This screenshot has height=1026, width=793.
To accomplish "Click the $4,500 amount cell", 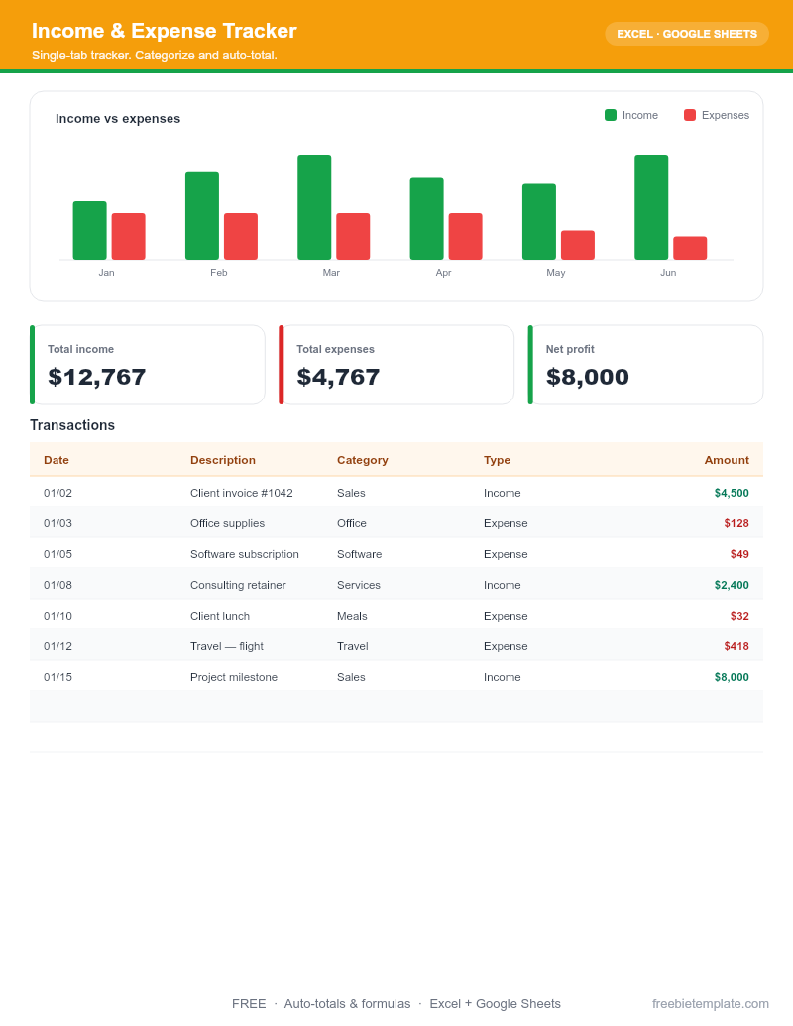I will pyautogui.click(x=732, y=493).
